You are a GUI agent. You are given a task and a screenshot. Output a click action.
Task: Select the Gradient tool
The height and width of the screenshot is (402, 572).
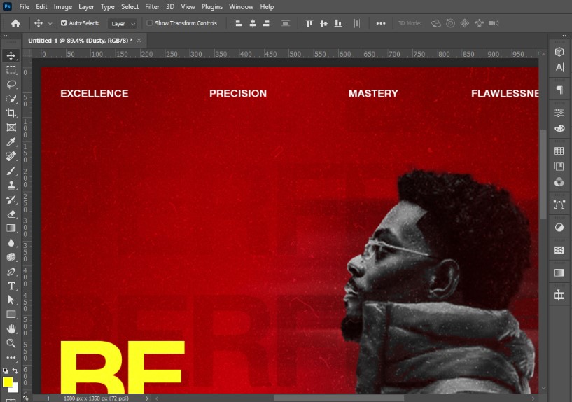coord(11,228)
